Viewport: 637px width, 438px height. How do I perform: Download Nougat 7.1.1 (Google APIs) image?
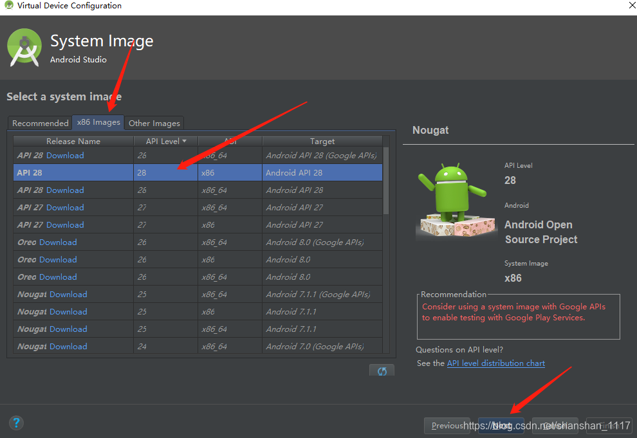click(x=68, y=295)
